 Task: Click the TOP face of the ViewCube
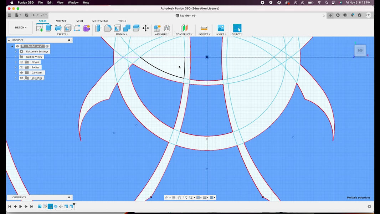tap(360, 51)
